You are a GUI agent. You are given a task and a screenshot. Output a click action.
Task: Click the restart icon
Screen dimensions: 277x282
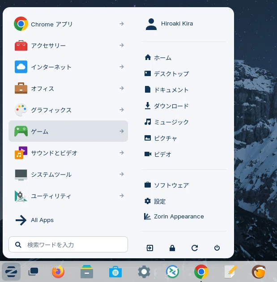pyautogui.click(x=195, y=248)
